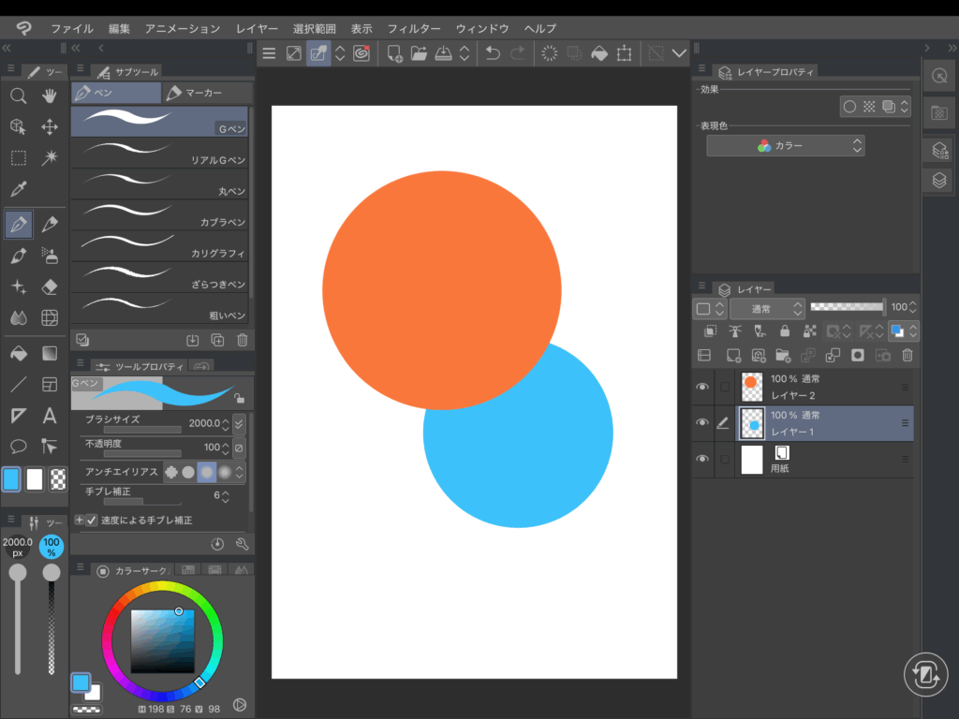Viewport: 959px width, 719px height.
Task: Select the Magnifier zoom tool
Action: 18,95
